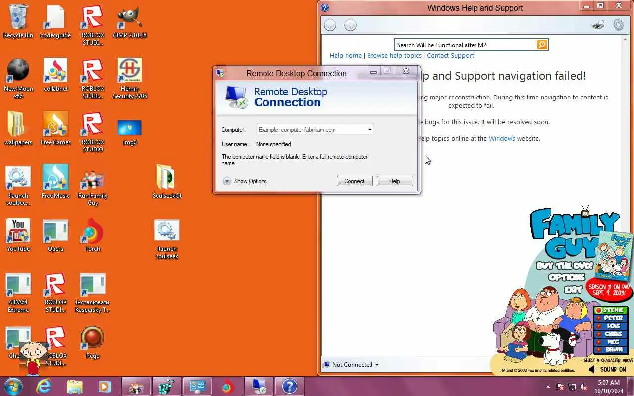Open the img0 image file

pyautogui.click(x=130, y=132)
